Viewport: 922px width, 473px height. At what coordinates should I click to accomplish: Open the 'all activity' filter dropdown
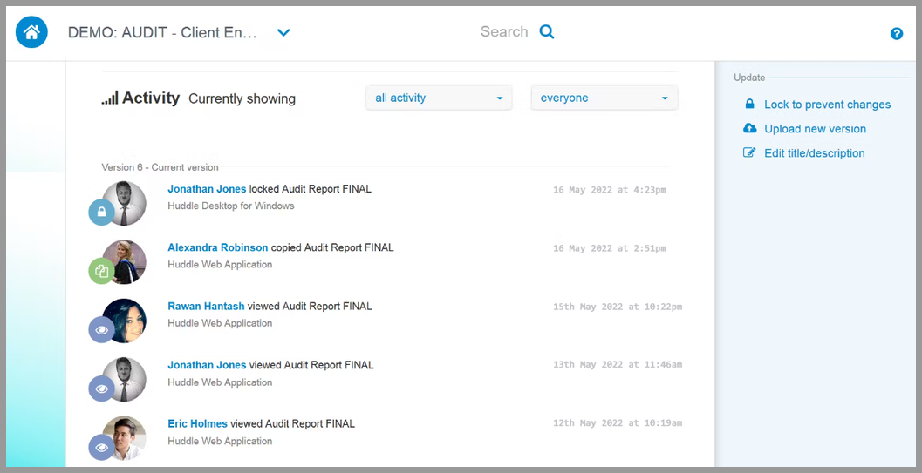(439, 98)
